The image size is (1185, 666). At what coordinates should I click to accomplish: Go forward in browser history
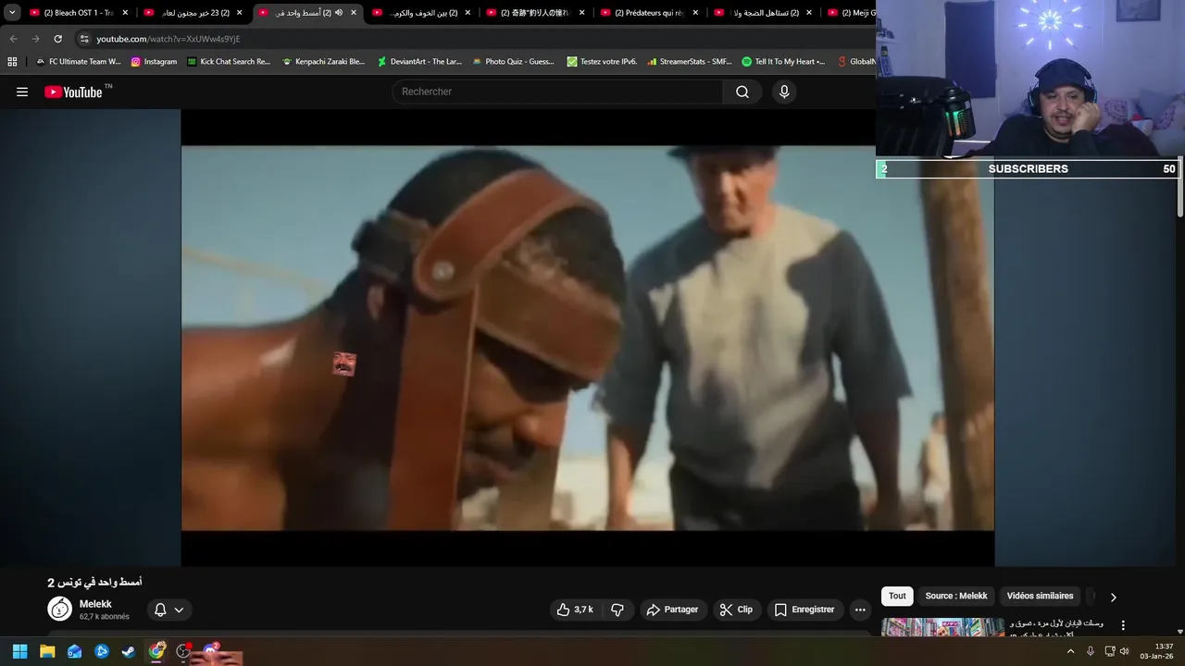pyautogui.click(x=35, y=39)
